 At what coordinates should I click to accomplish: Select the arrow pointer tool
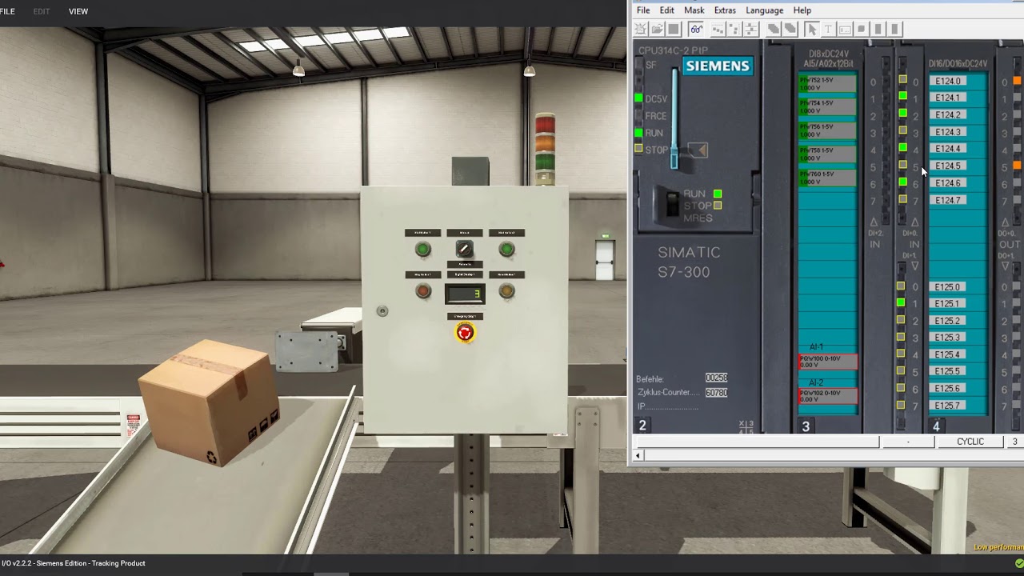tap(811, 29)
